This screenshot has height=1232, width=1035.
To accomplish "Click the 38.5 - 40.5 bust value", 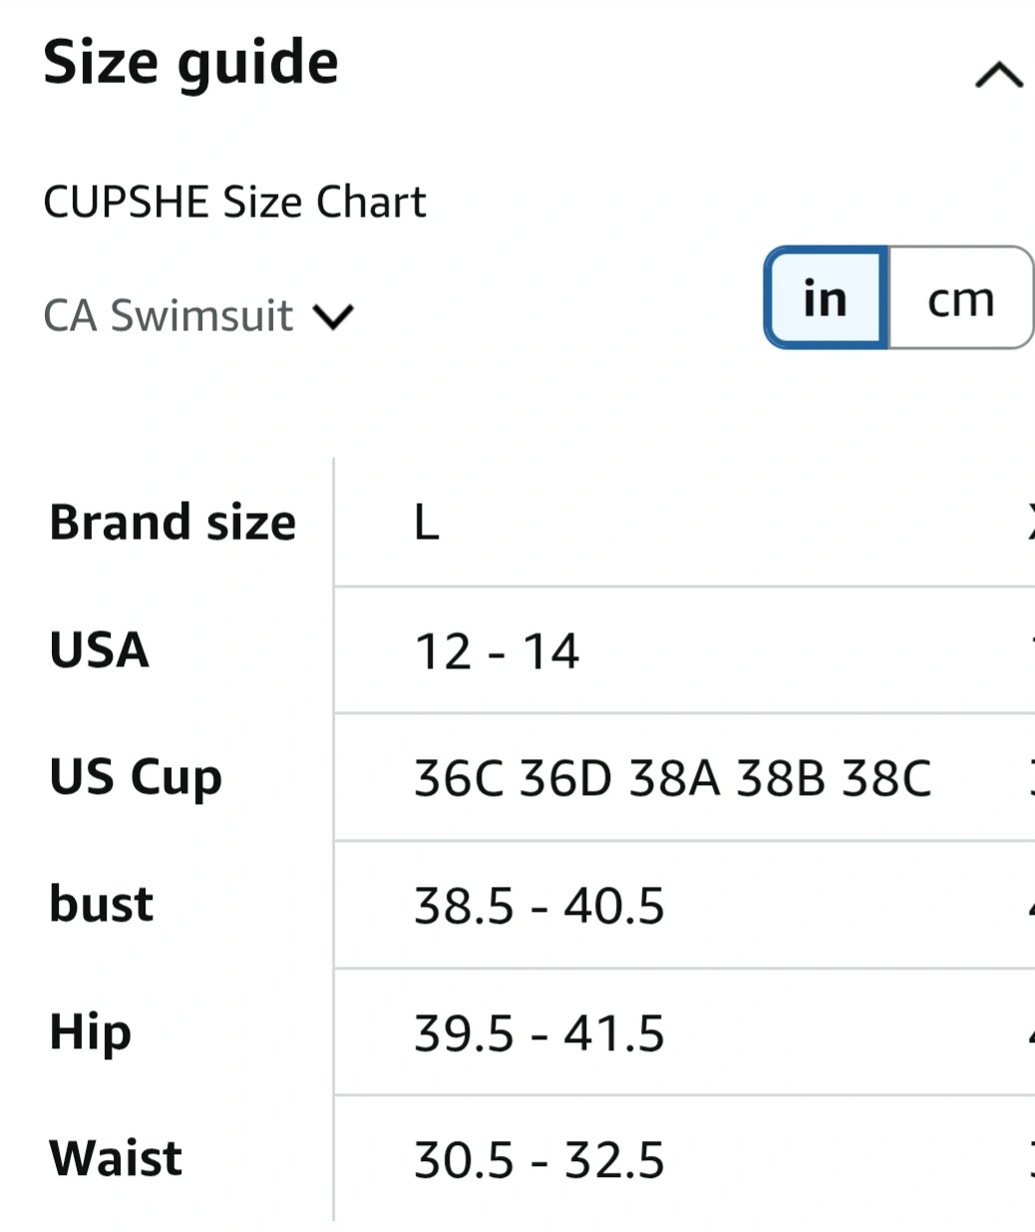I will click(538, 906).
